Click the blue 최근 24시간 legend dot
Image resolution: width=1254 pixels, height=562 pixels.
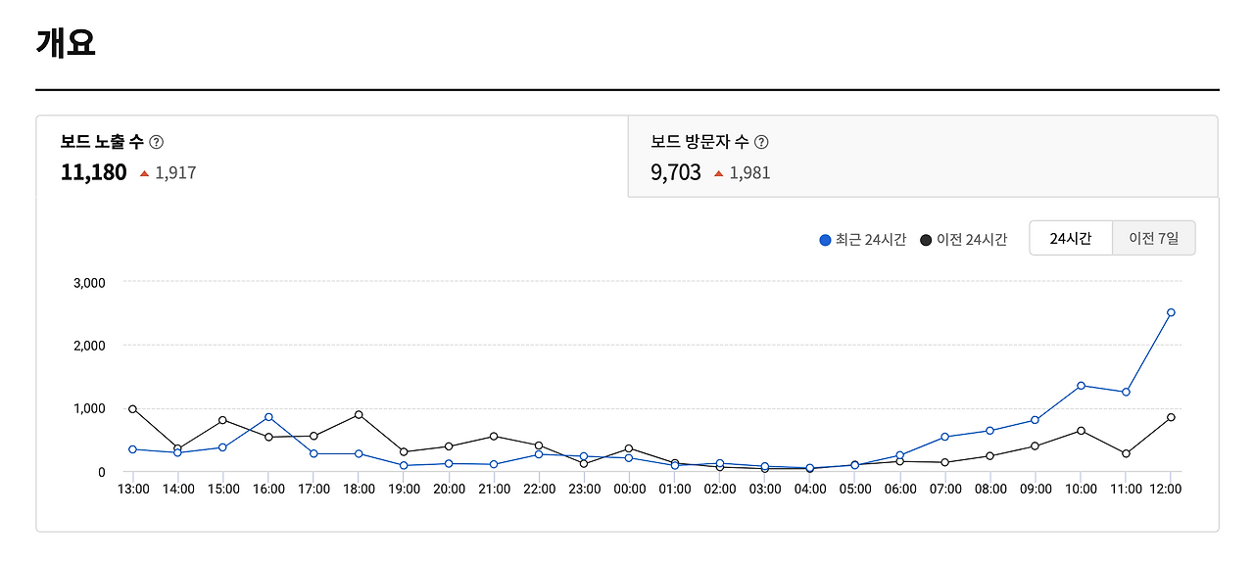[824, 240]
